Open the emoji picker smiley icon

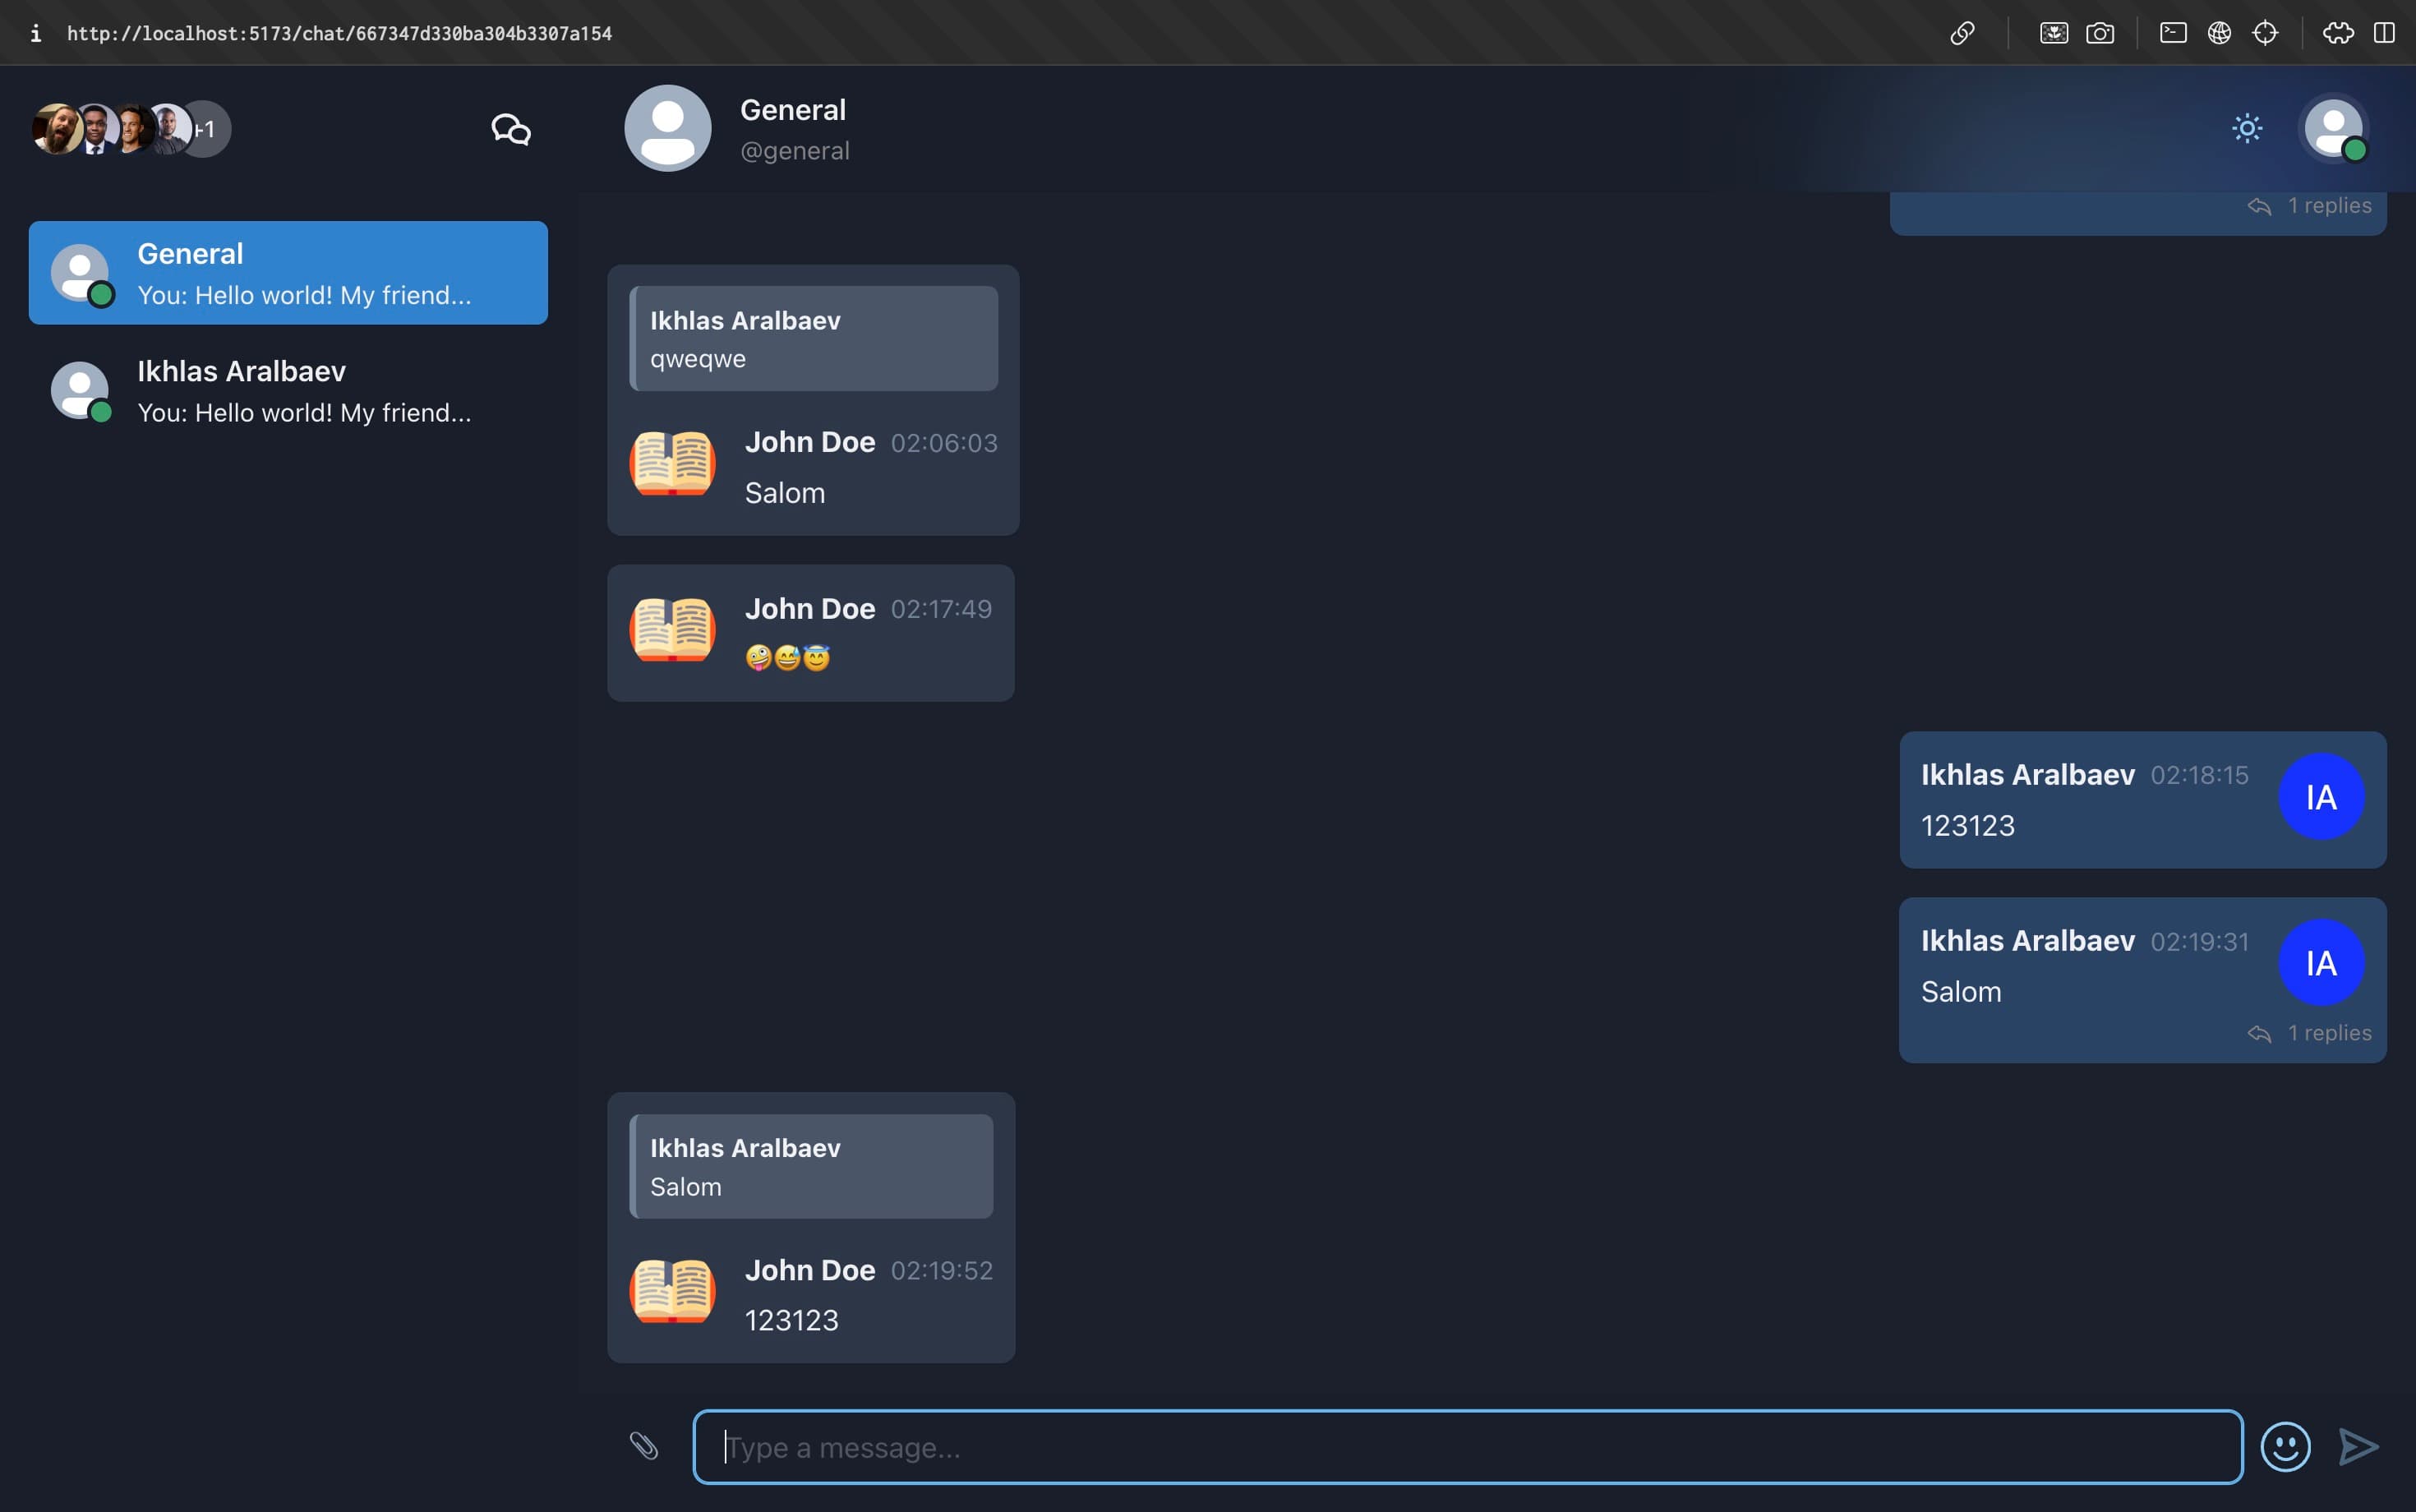[2285, 1446]
